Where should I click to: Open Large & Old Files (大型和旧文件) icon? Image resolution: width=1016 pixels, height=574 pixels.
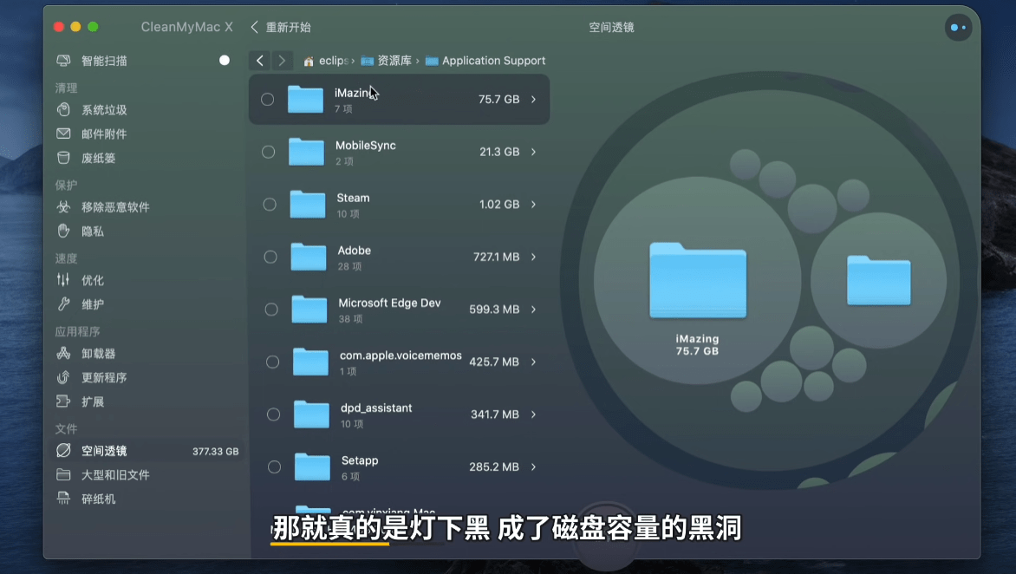coord(63,474)
